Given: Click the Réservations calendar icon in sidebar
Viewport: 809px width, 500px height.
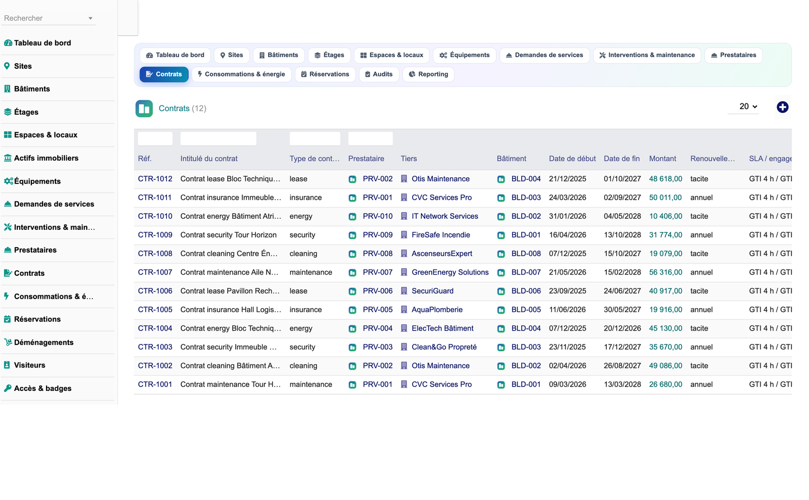Looking at the screenshot, I should (7, 319).
